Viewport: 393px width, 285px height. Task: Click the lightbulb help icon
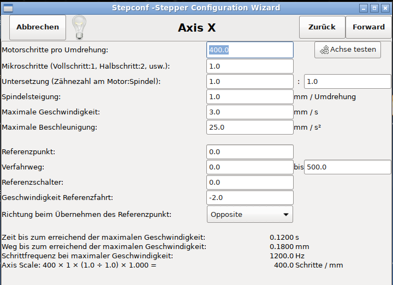coord(80,27)
